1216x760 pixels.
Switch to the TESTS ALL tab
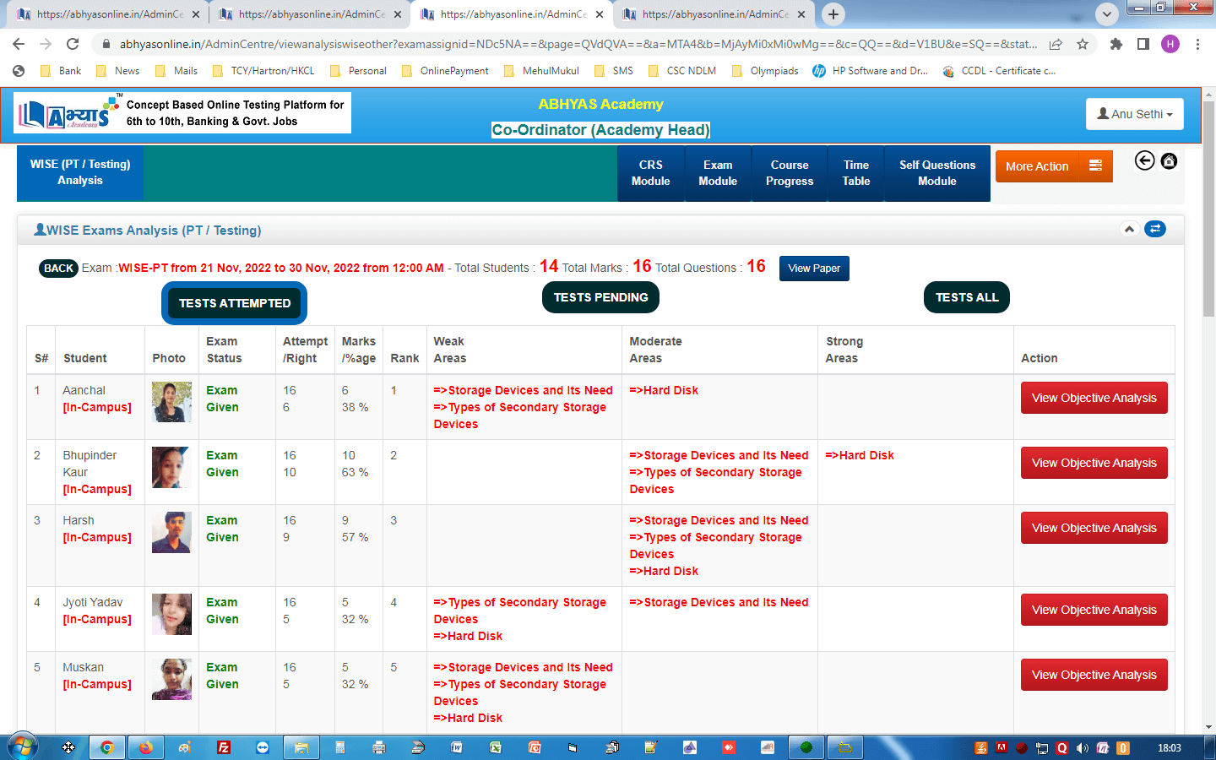pos(966,297)
